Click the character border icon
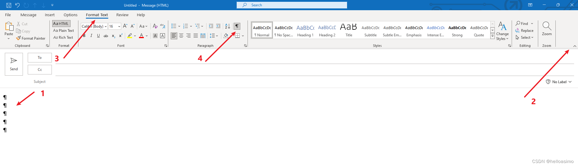This screenshot has width=578, height=166. [x=163, y=36]
